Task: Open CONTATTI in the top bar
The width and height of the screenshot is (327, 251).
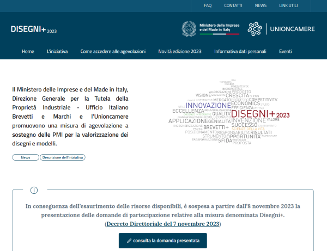Action: [233, 5]
